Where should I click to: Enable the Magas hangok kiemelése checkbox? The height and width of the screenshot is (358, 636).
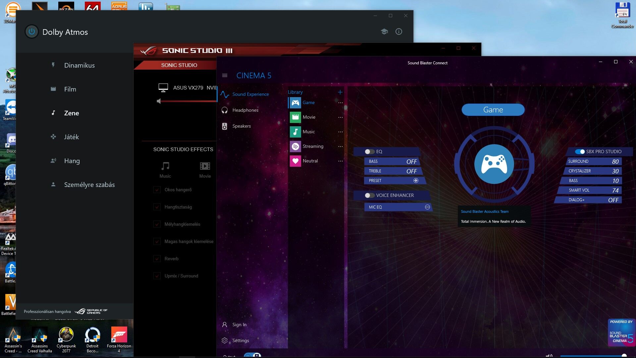pos(157,241)
